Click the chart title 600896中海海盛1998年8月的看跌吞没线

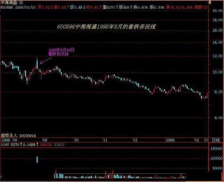[x=106, y=27]
